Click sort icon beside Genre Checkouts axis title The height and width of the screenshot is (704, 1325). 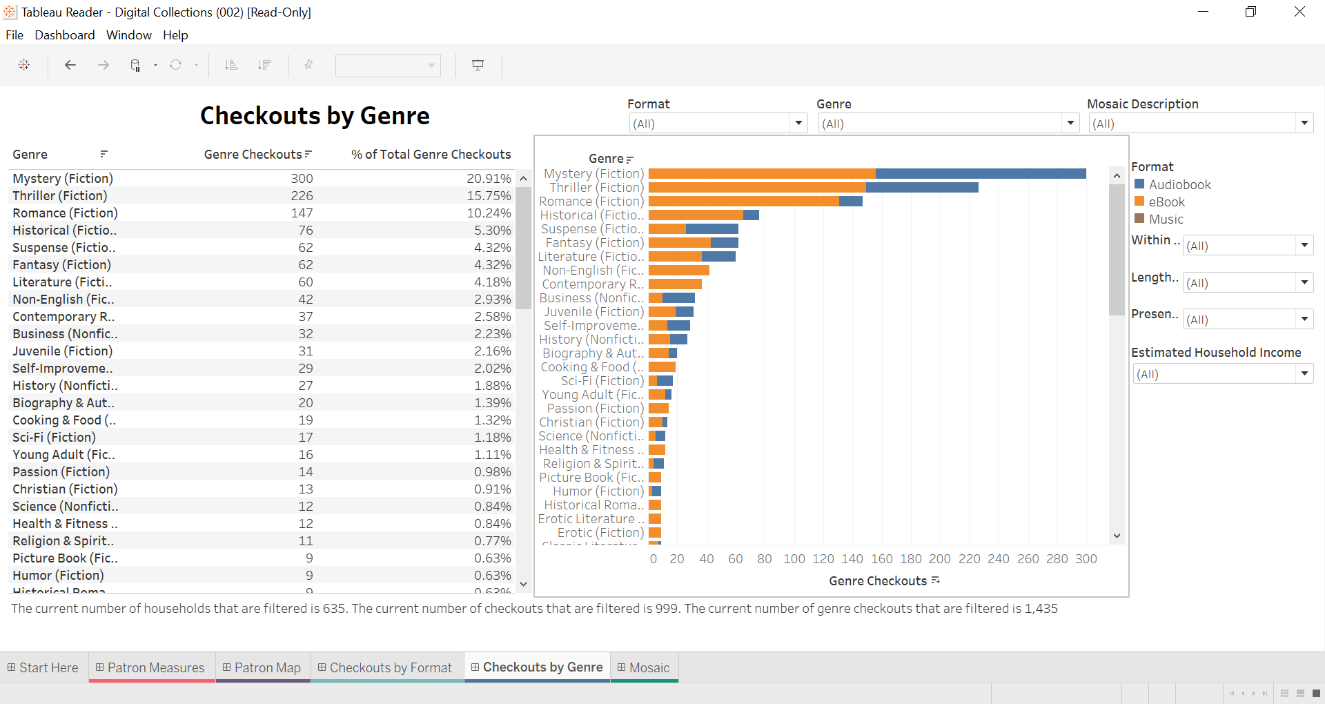[935, 580]
